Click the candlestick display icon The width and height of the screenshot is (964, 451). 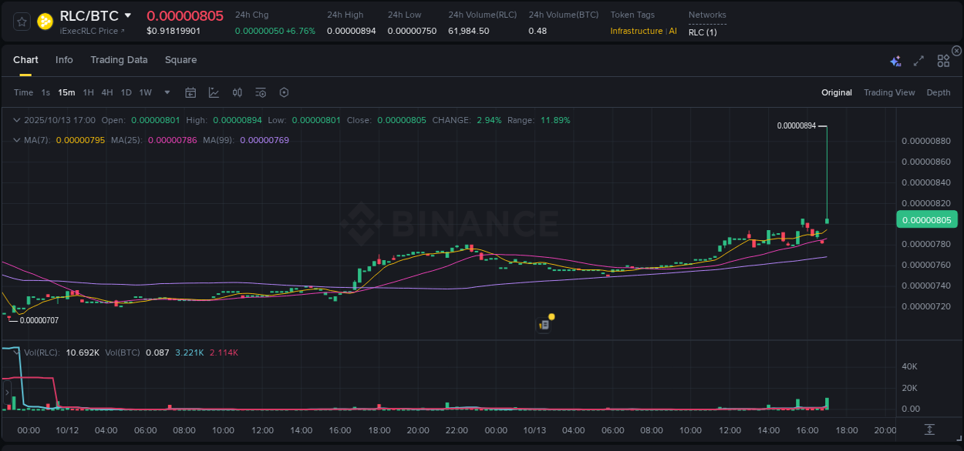pos(237,92)
